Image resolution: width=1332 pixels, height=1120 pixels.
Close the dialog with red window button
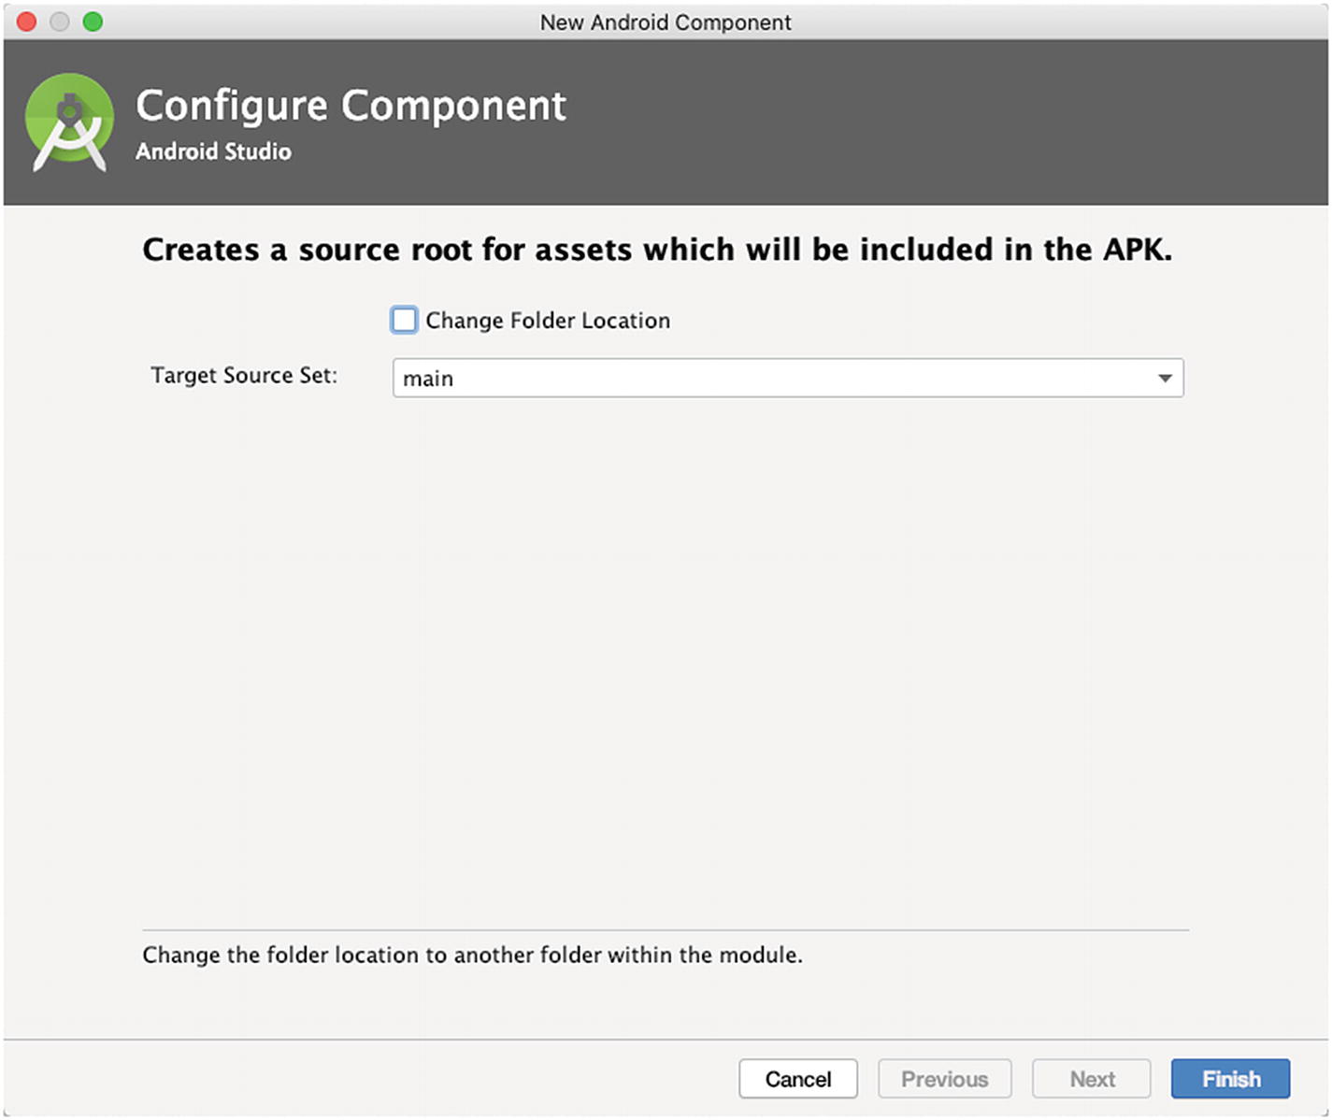[x=27, y=22]
